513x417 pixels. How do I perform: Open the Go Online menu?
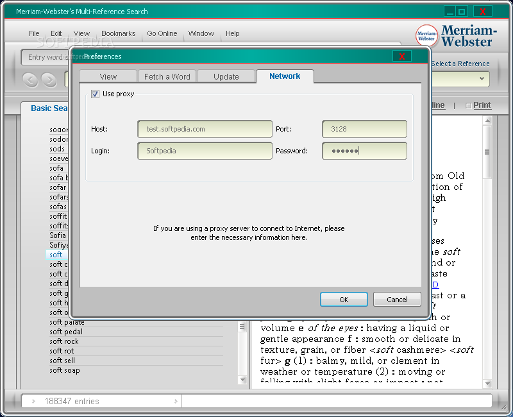(x=162, y=33)
